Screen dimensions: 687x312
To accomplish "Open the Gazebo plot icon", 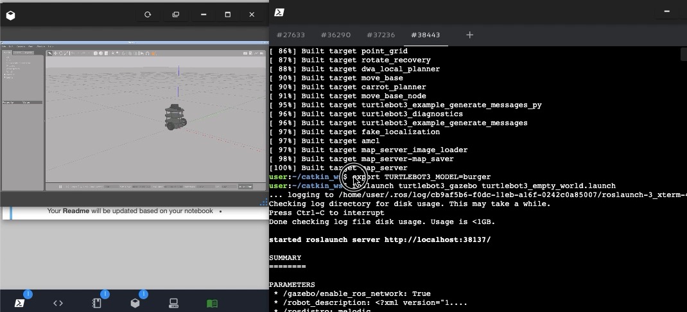I will (x=256, y=53).
